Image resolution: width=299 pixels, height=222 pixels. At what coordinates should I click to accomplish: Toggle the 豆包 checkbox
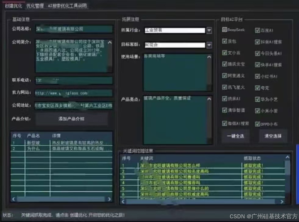click(x=224, y=41)
